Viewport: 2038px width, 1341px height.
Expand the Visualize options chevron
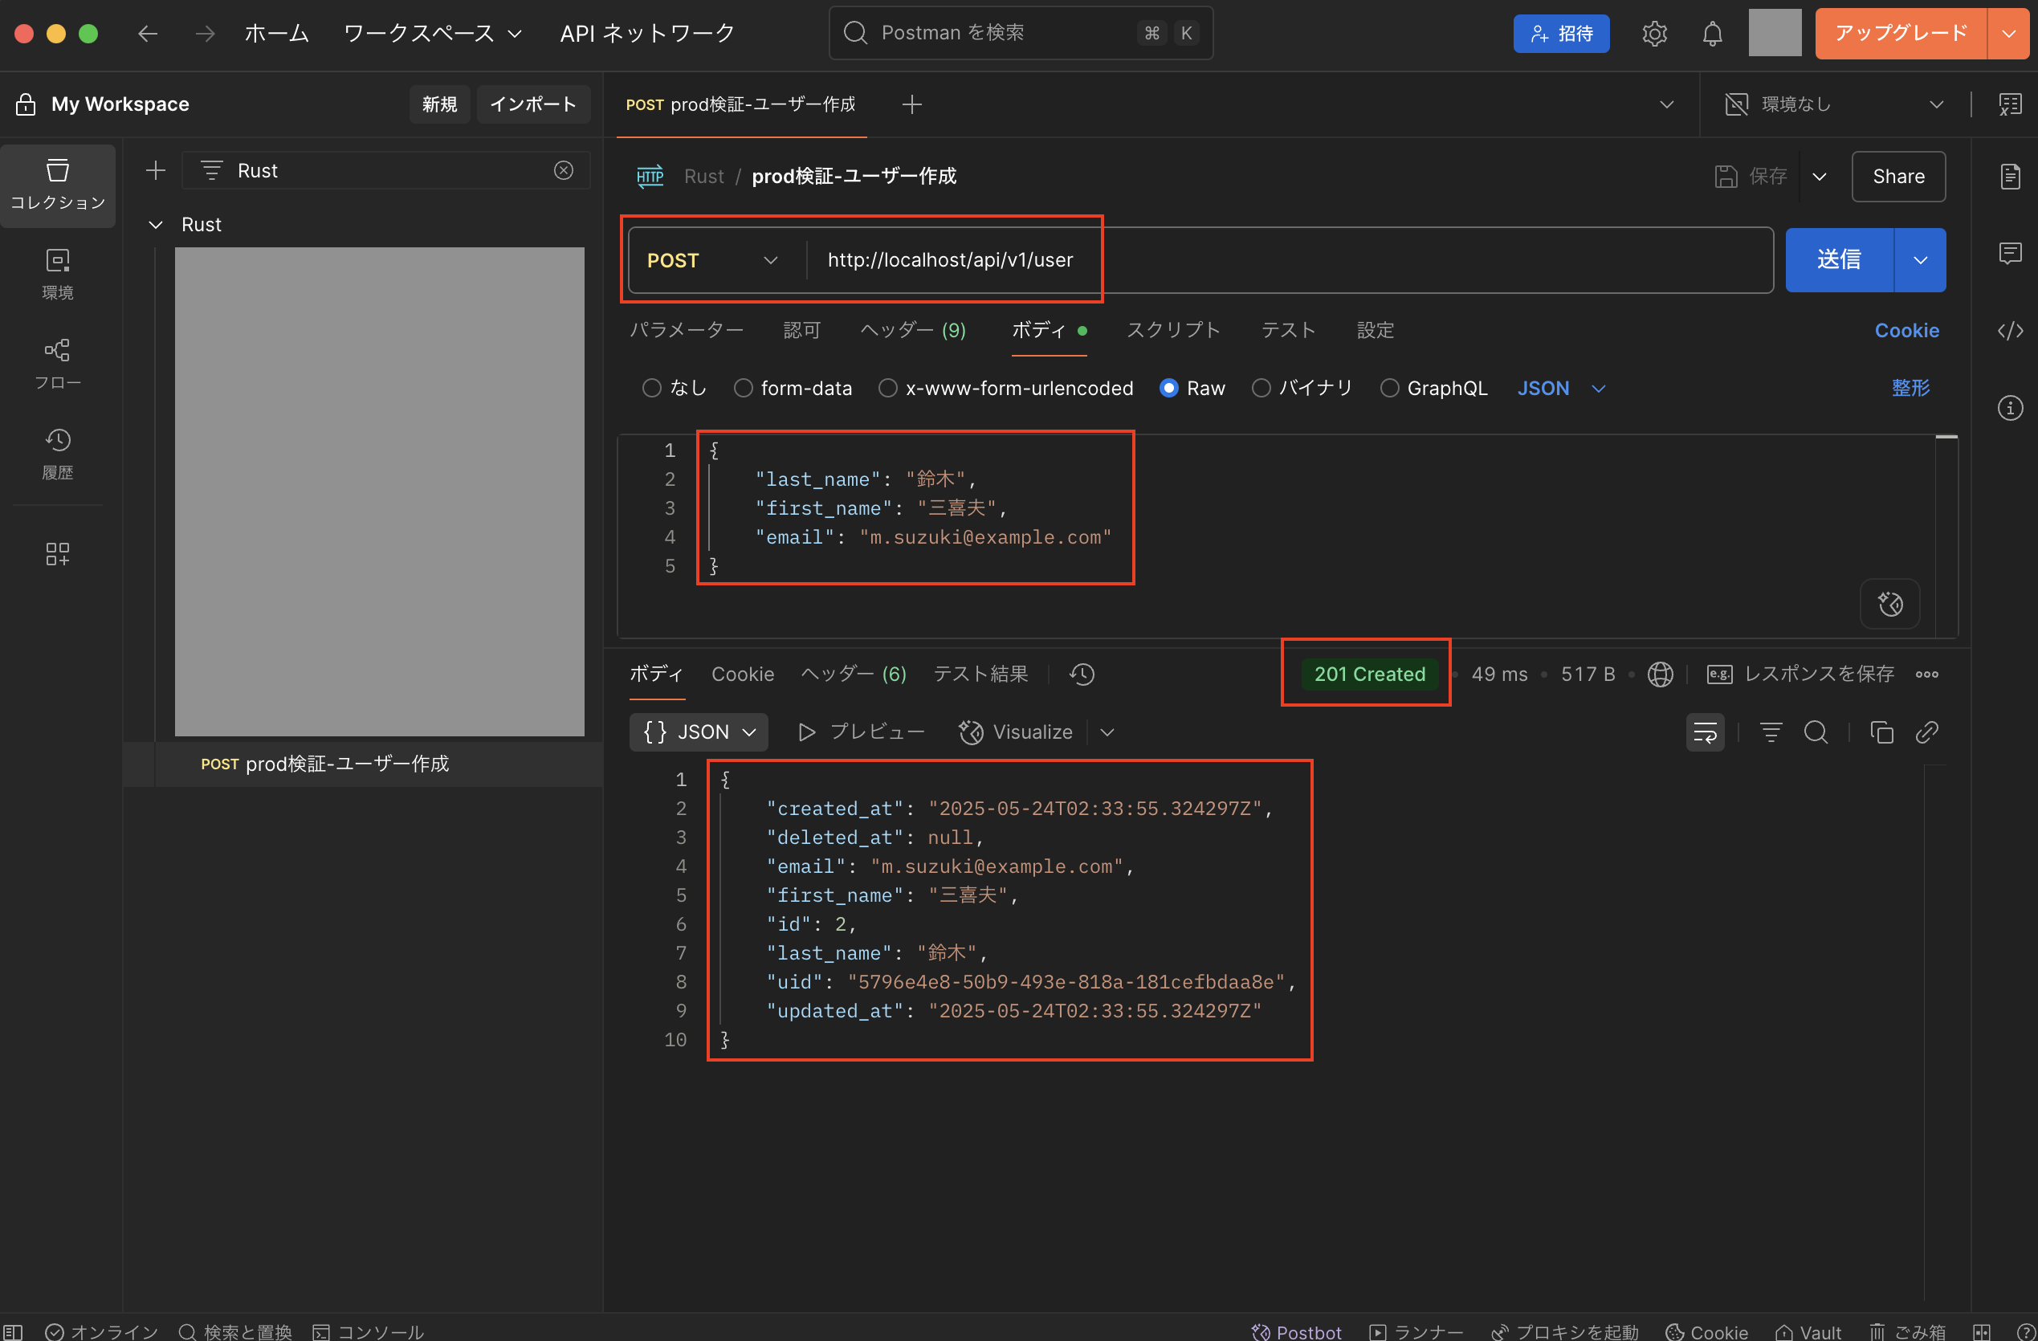click(x=1107, y=732)
